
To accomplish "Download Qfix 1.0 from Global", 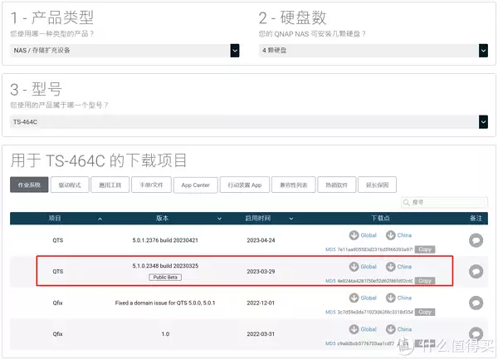I will (x=363, y=329).
